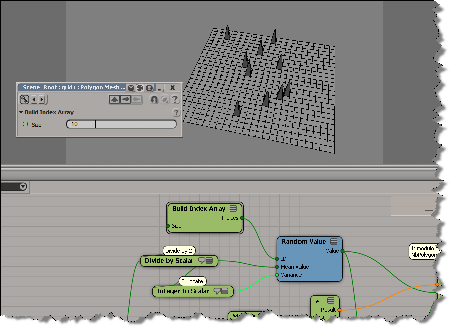
Task: Toggle the Size animation marker
Action: [25, 124]
